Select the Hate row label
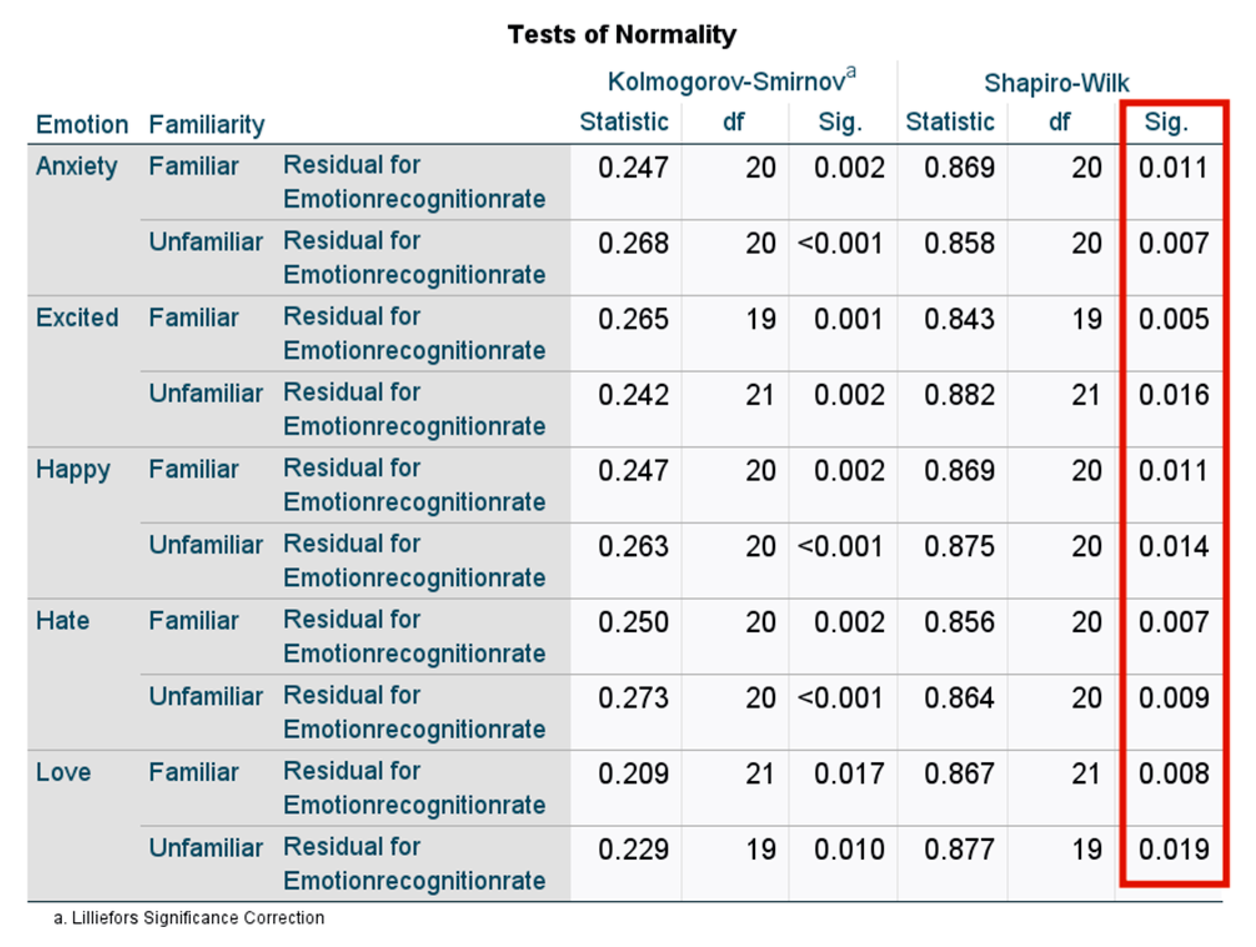 (62, 621)
